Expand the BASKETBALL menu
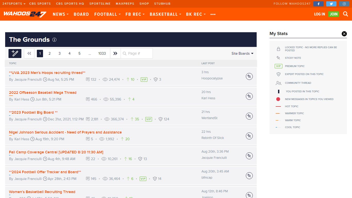The height and width of the screenshot is (198, 352). (x=165, y=14)
